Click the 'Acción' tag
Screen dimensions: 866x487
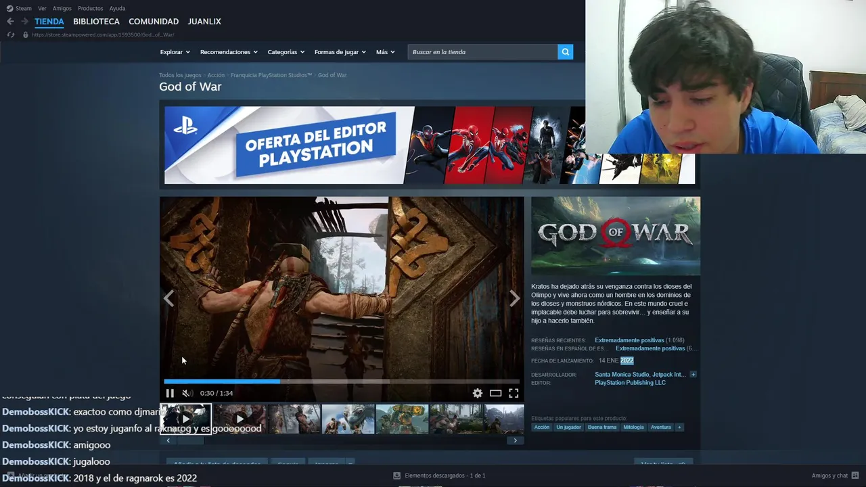tap(542, 427)
